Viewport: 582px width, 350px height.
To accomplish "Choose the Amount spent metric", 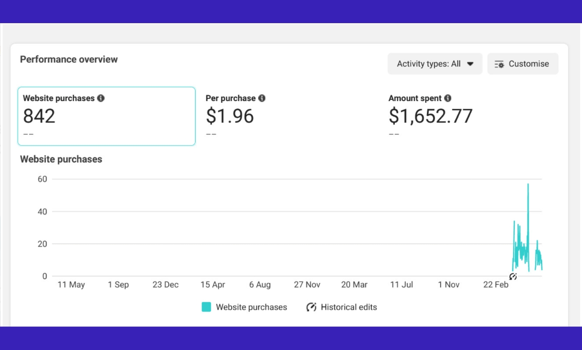I will 430,116.
